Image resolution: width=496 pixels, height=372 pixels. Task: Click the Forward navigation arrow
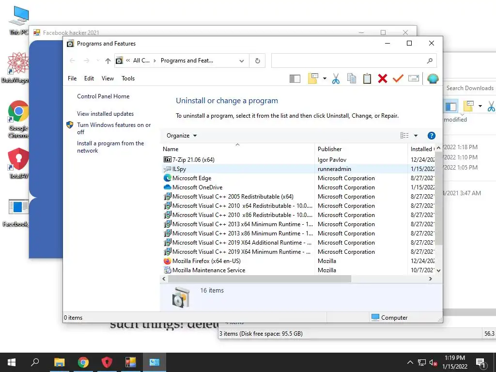click(86, 61)
